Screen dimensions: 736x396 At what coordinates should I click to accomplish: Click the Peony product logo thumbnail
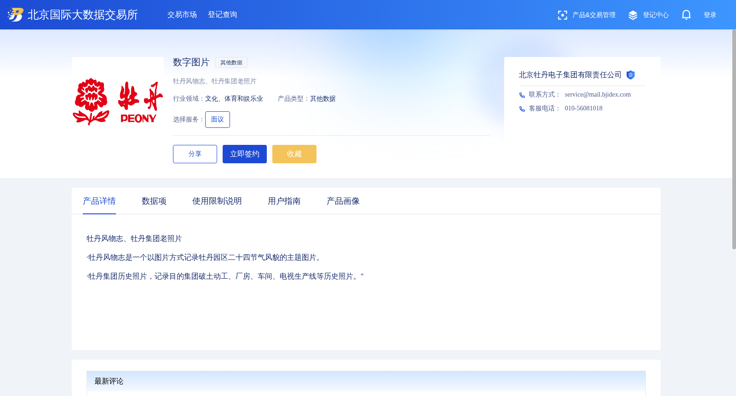coord(118,102)
